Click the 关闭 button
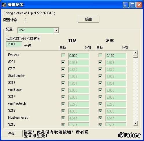 12,133
